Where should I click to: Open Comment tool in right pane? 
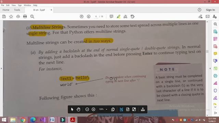tap(215, 54)
